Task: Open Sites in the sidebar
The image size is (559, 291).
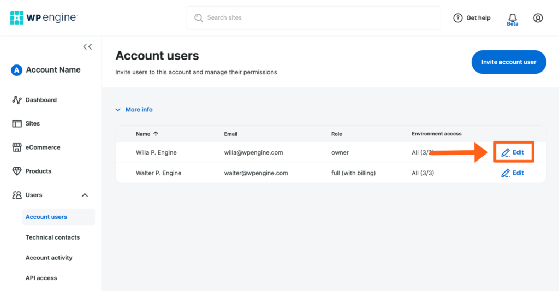Action: tap(32, 123)
